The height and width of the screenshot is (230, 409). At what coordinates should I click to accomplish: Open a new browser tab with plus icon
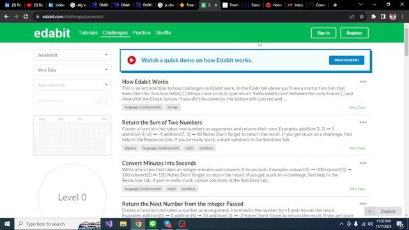[x=335, y=5]
